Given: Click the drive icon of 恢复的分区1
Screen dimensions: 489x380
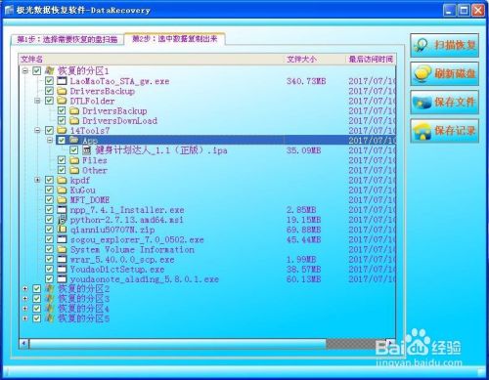Looking at the screenshot, I should pos(49,70).
